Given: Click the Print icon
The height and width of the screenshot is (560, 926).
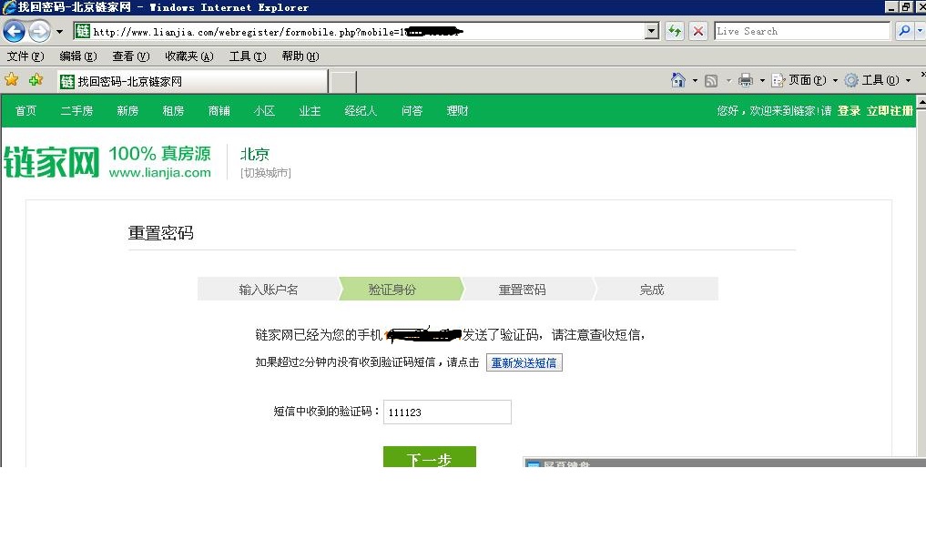Looking at the screenshot, I should click(x=746, y=80).
